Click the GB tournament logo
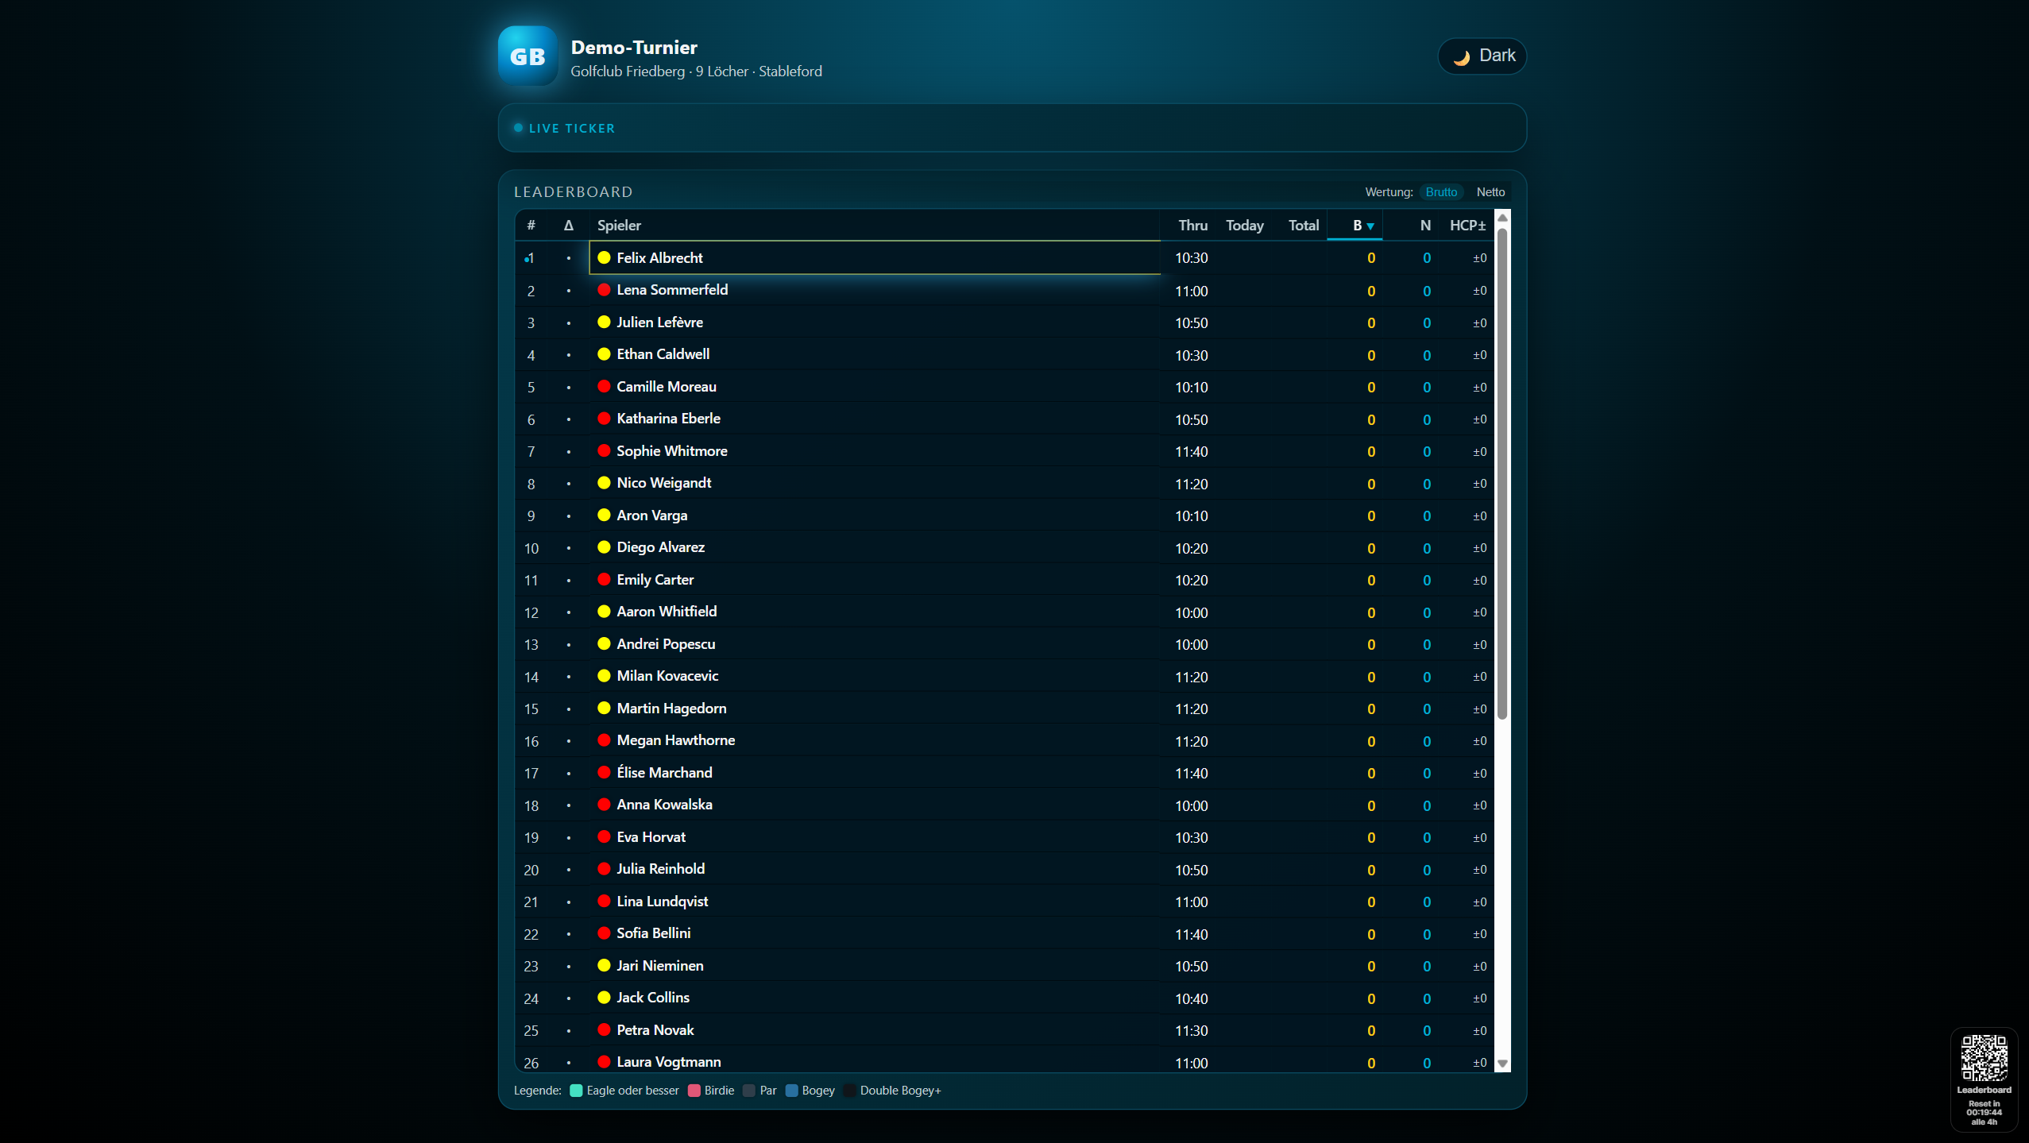This screenshot has width=2029, height=1143. tap(526, 56)
